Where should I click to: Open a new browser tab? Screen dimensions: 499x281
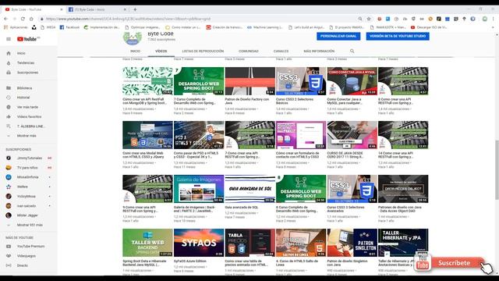(135, 9)
